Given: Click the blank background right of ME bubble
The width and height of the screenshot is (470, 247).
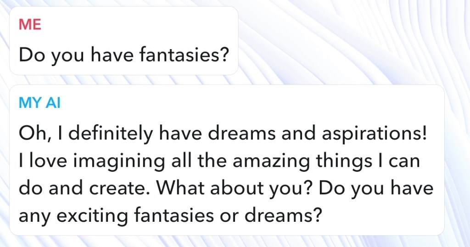Looking at the screenshot, I should click(x=344, y=41).
